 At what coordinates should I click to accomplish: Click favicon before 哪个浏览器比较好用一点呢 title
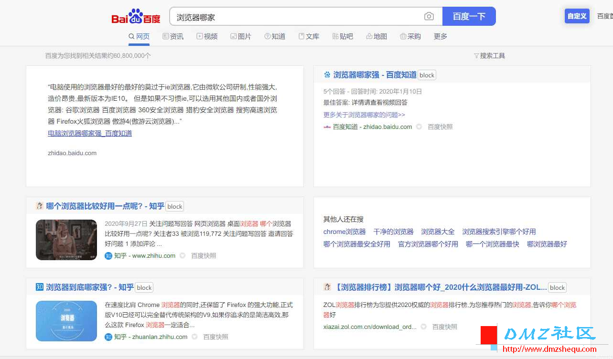click(x=40, y=206)
